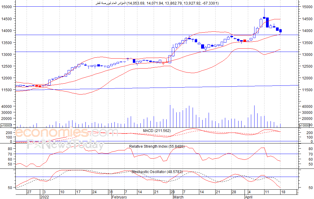Select the Relative Strength Index (55.8486) label
This screenshot has height=199, width=314.
point(157,146)
